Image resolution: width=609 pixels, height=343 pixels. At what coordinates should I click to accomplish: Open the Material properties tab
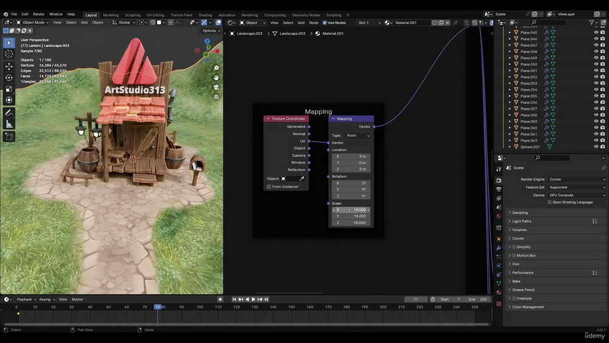pos(499,292)
